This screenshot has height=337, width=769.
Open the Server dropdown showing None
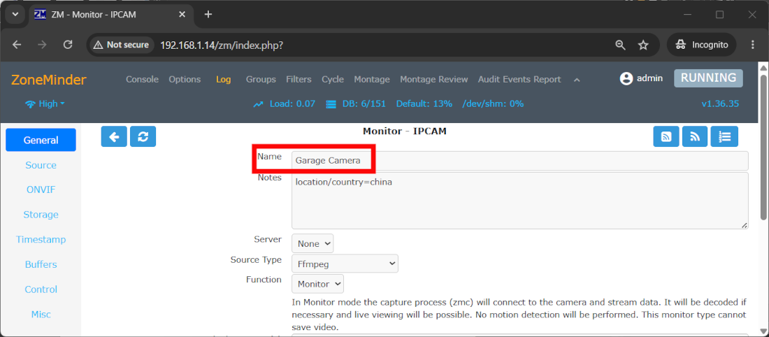click(x=312, y=243)
